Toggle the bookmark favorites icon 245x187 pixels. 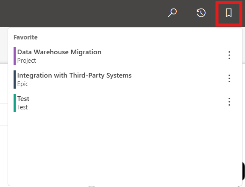point(228,13)
